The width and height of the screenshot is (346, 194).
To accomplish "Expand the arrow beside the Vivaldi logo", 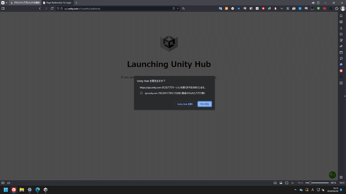I will [6, 3].
